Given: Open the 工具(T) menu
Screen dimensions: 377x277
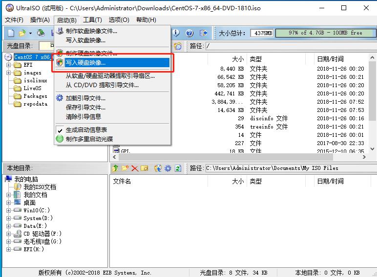Looking at the screenshot, I should [93, 20].
